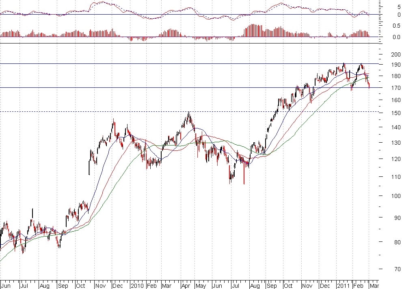
Task: Select the "May" month label
Action: coord(201,286)
